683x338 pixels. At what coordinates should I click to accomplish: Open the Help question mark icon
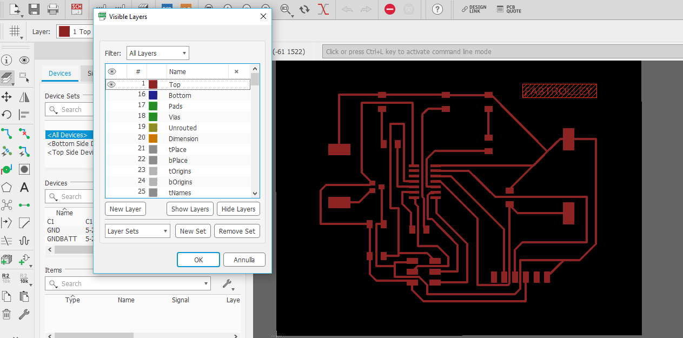437,9
